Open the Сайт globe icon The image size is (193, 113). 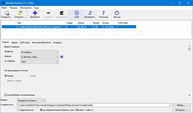(77, 13)
